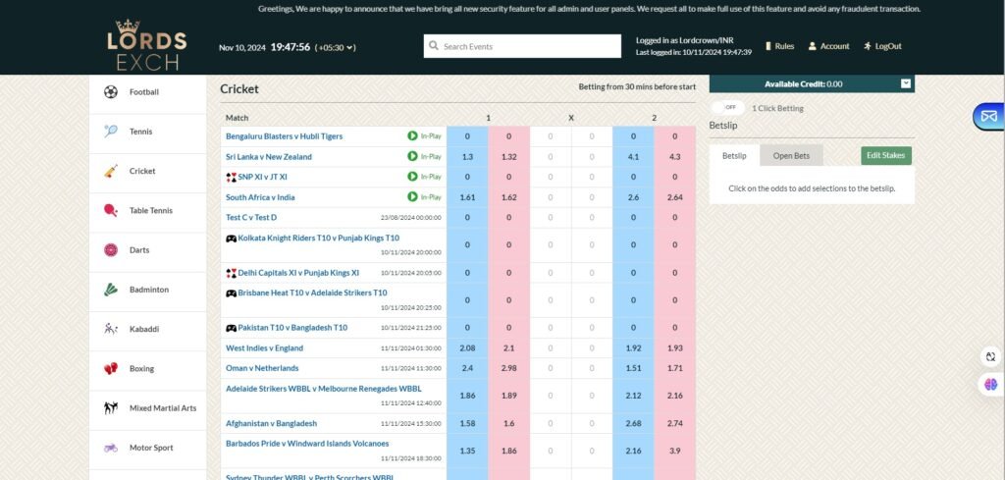Click the translate floating icon

991,357
